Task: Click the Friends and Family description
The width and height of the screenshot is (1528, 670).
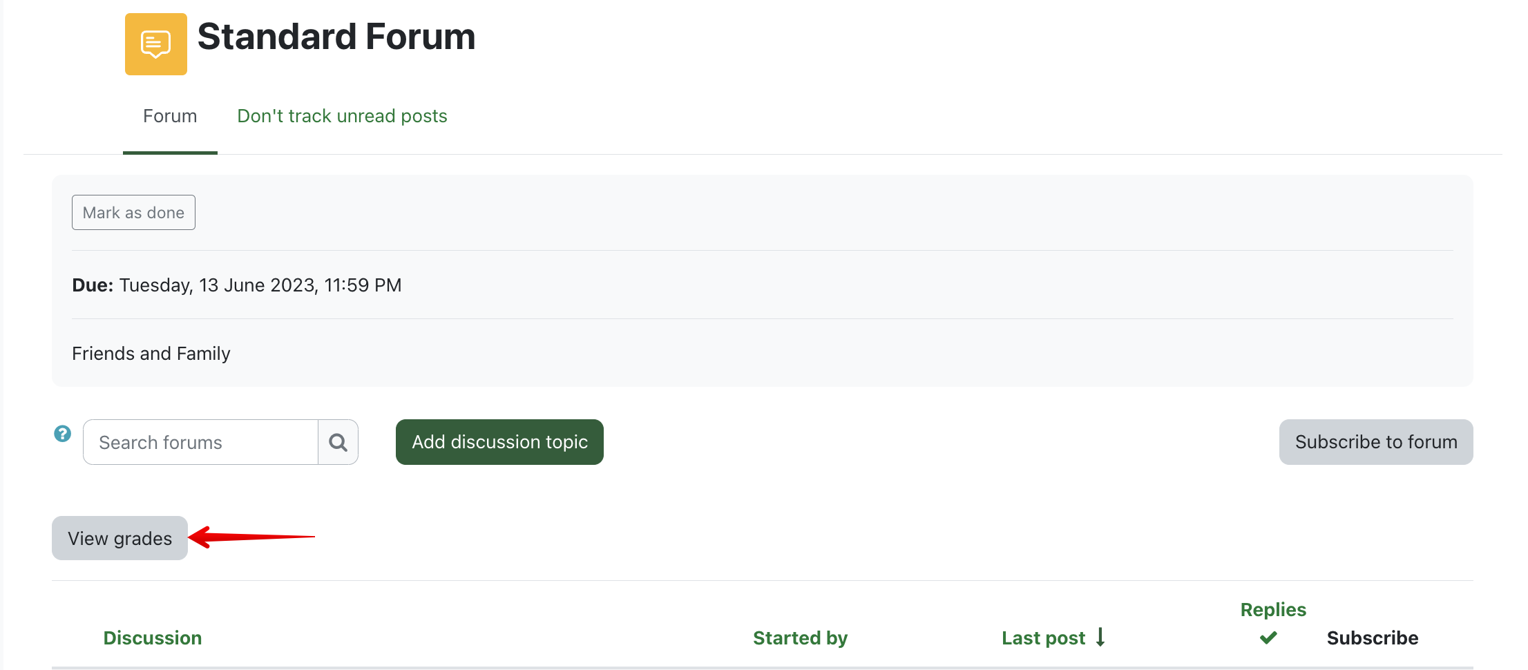Action: tap(151, 354)
